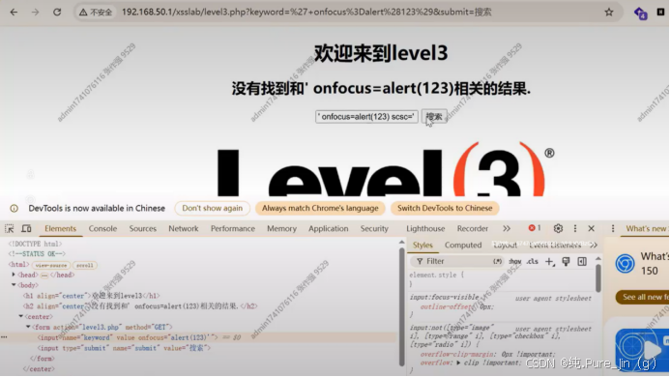Image resolution: width=670 pixels, height=377 pixels.
Task: Toggle computed styles sidebar icon
Action: click(582, 262)
